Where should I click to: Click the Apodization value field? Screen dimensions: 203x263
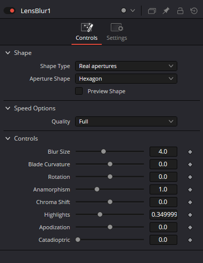pyautogui.click(x=163, y=227)
